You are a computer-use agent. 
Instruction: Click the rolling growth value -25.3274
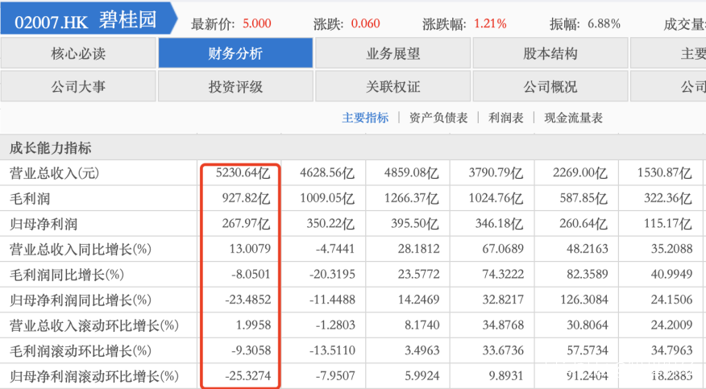[248, 376]
